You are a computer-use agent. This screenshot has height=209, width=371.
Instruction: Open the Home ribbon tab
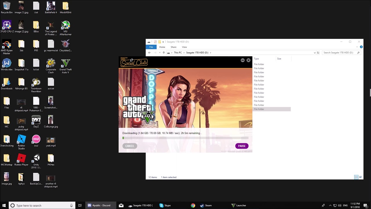162,47
